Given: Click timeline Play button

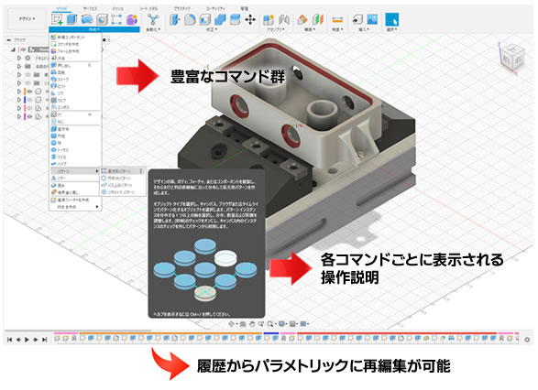Looking at the screenshot, I should pyautogui.click(x=27, y=340).
